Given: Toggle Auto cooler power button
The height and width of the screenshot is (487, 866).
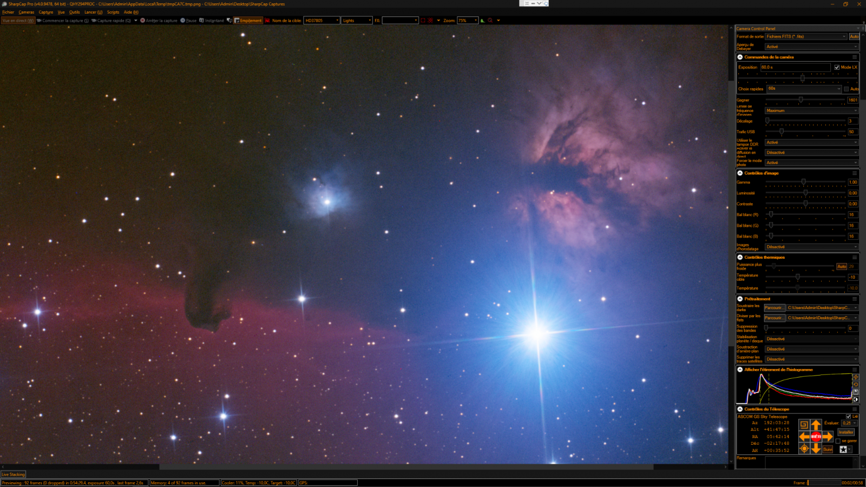Looking at the screenshot, I should [x=842, y=266].
